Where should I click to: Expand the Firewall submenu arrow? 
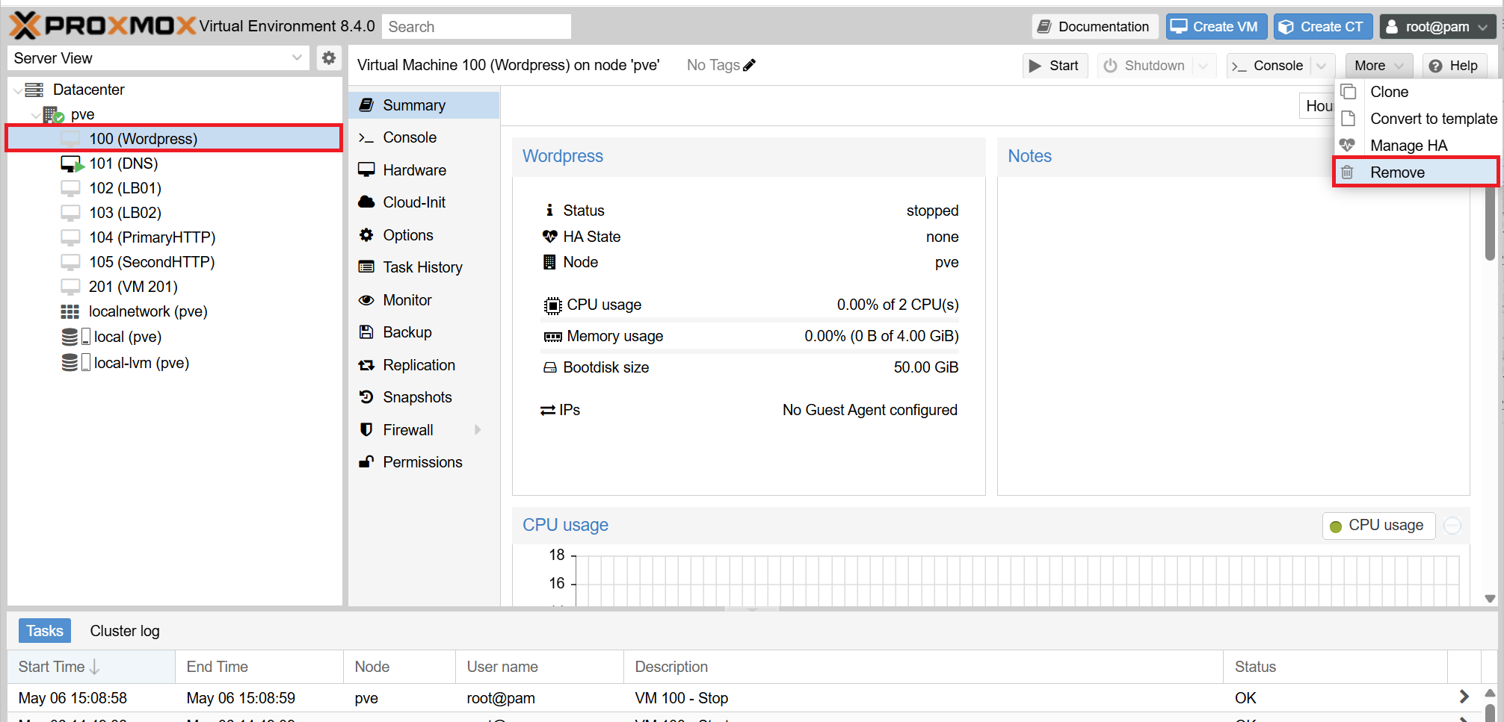point(478,430)
